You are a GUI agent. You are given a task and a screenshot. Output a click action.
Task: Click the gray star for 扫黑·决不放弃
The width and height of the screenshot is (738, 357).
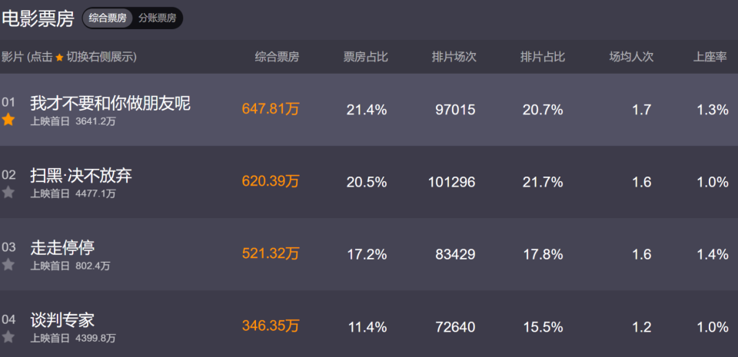tap(8, 192)
